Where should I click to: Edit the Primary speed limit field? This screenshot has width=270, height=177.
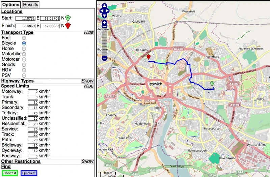[33, 102]
